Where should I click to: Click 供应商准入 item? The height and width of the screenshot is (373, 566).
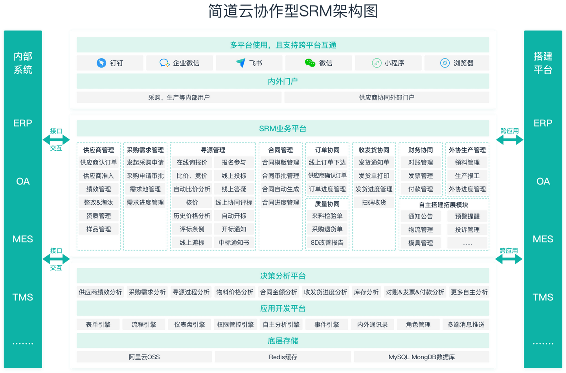point(99,176)
